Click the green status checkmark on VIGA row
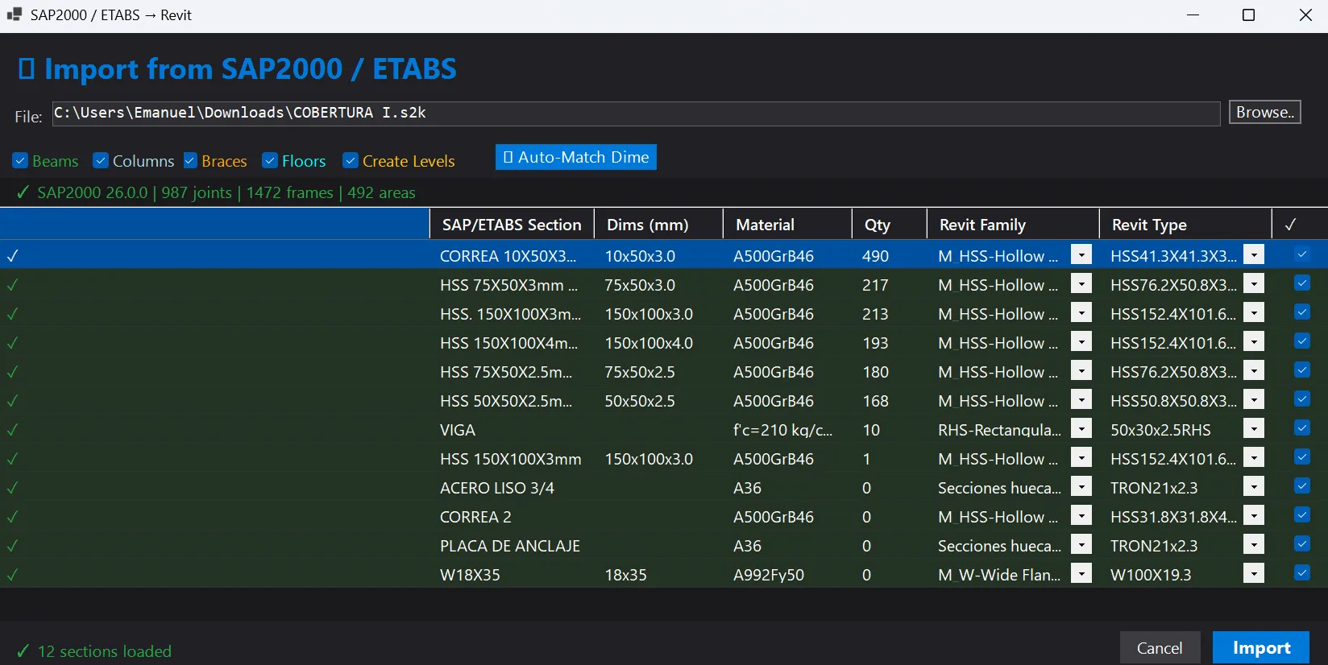Viewport: 1328px width, 665px height. pos(12,430)
